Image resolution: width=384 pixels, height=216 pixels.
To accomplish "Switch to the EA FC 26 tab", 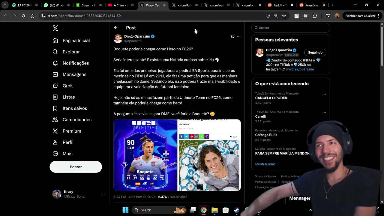I will (x=25, y=5).
